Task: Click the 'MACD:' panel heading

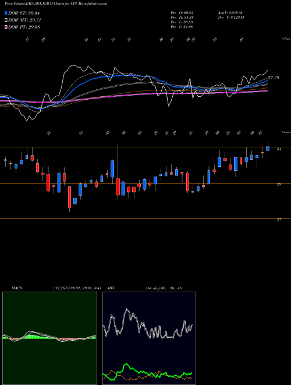Action: (x=17, y=288)
